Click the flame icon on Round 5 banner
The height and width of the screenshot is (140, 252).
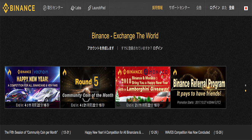click(64, 72)
